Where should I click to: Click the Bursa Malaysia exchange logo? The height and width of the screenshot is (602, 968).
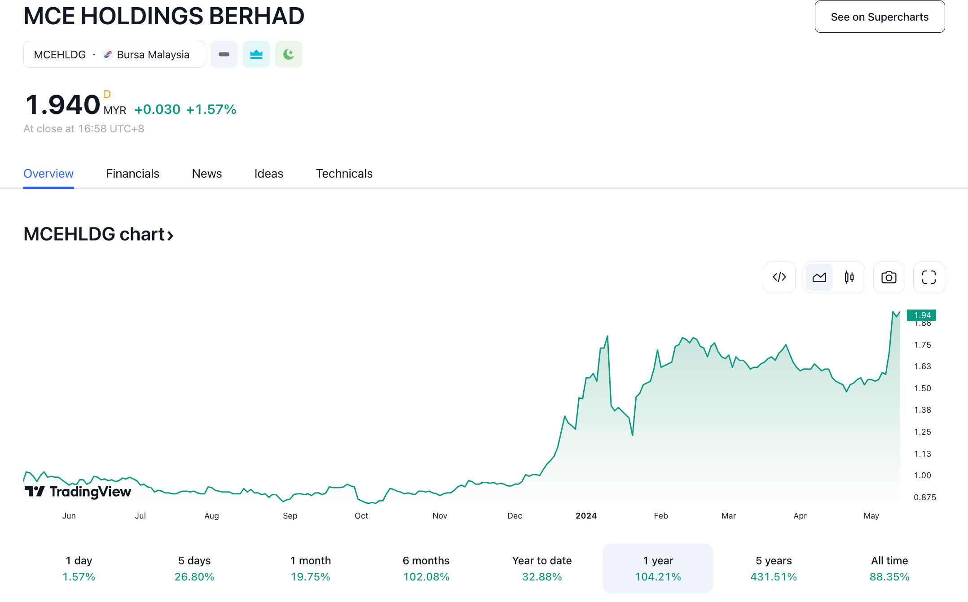108,54
